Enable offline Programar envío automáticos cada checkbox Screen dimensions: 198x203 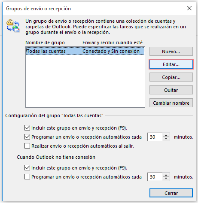(27, 177)
